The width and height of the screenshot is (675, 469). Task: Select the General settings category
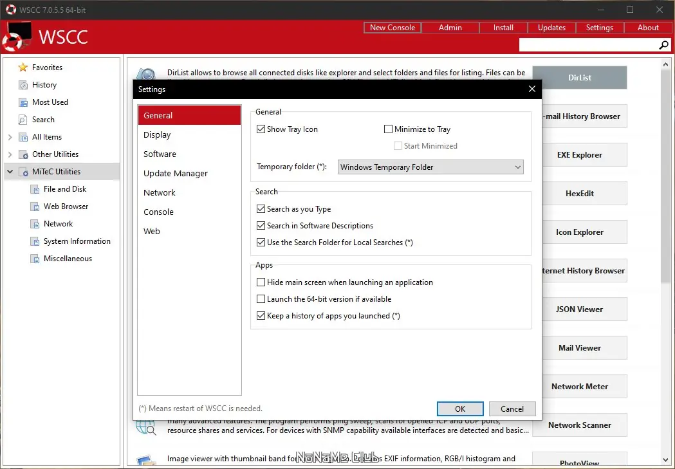point(189,115)
